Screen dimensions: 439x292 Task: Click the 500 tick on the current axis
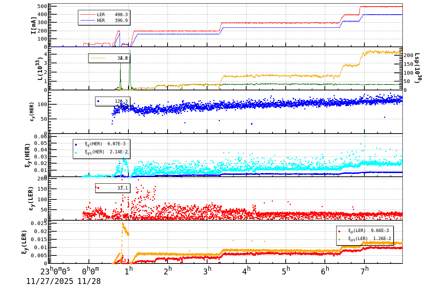click(42, 6)
